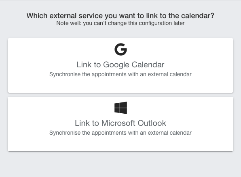Click blank space left of the Google logo

pyautogui.click(x=61, y=49)
